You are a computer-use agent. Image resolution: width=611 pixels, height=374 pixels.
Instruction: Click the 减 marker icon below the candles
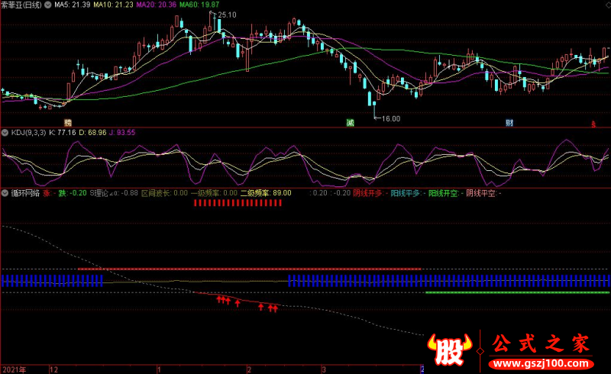point(351,123)
